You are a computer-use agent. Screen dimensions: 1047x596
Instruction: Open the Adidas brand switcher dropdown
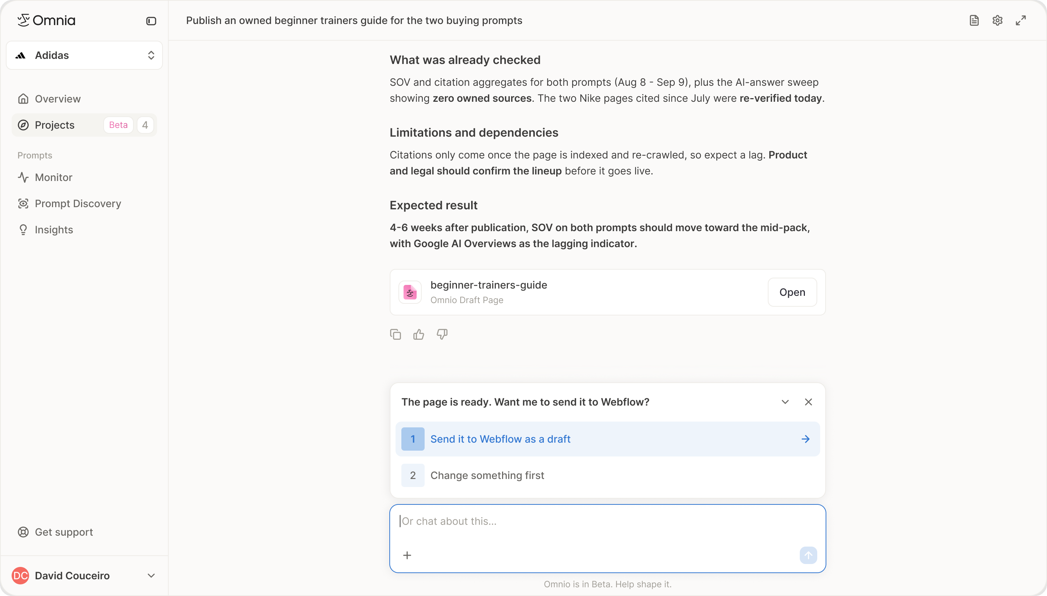84,55
